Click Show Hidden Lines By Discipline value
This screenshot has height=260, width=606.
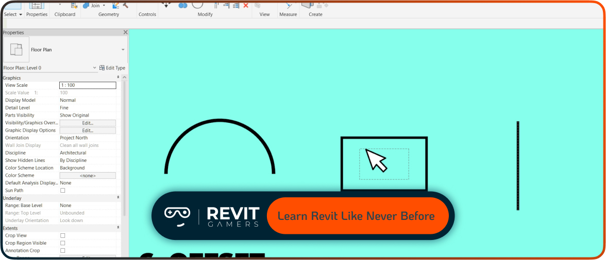(73, 160)
